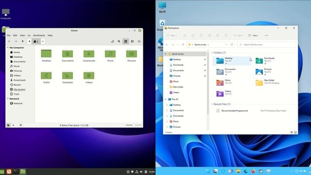Screen dimensions: 311x175
Task: Show places sidebar button in Home status bar
Action: point(8,125)
